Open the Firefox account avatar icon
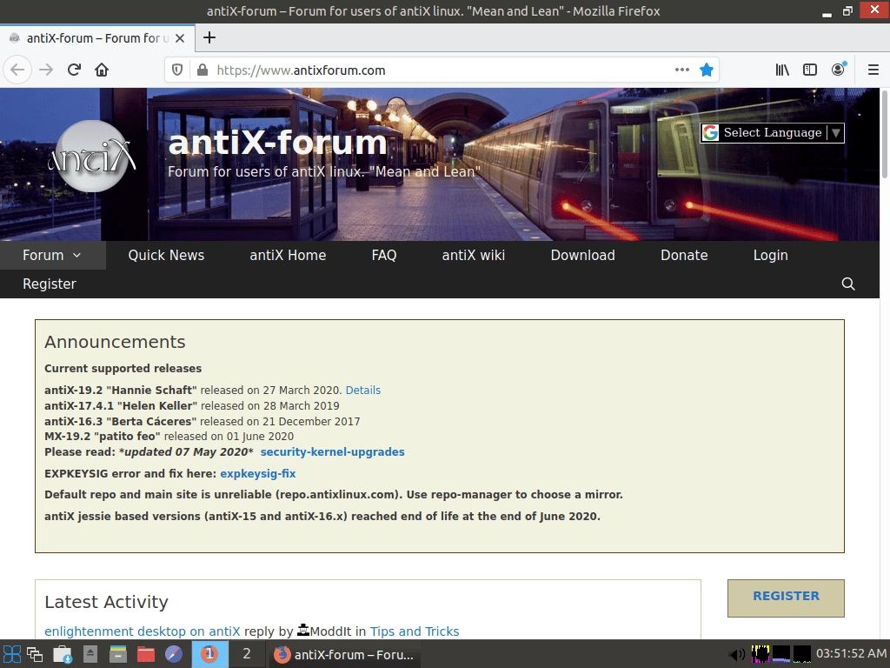890x668 pixels. pyautogui.click(x=838, y=70)
